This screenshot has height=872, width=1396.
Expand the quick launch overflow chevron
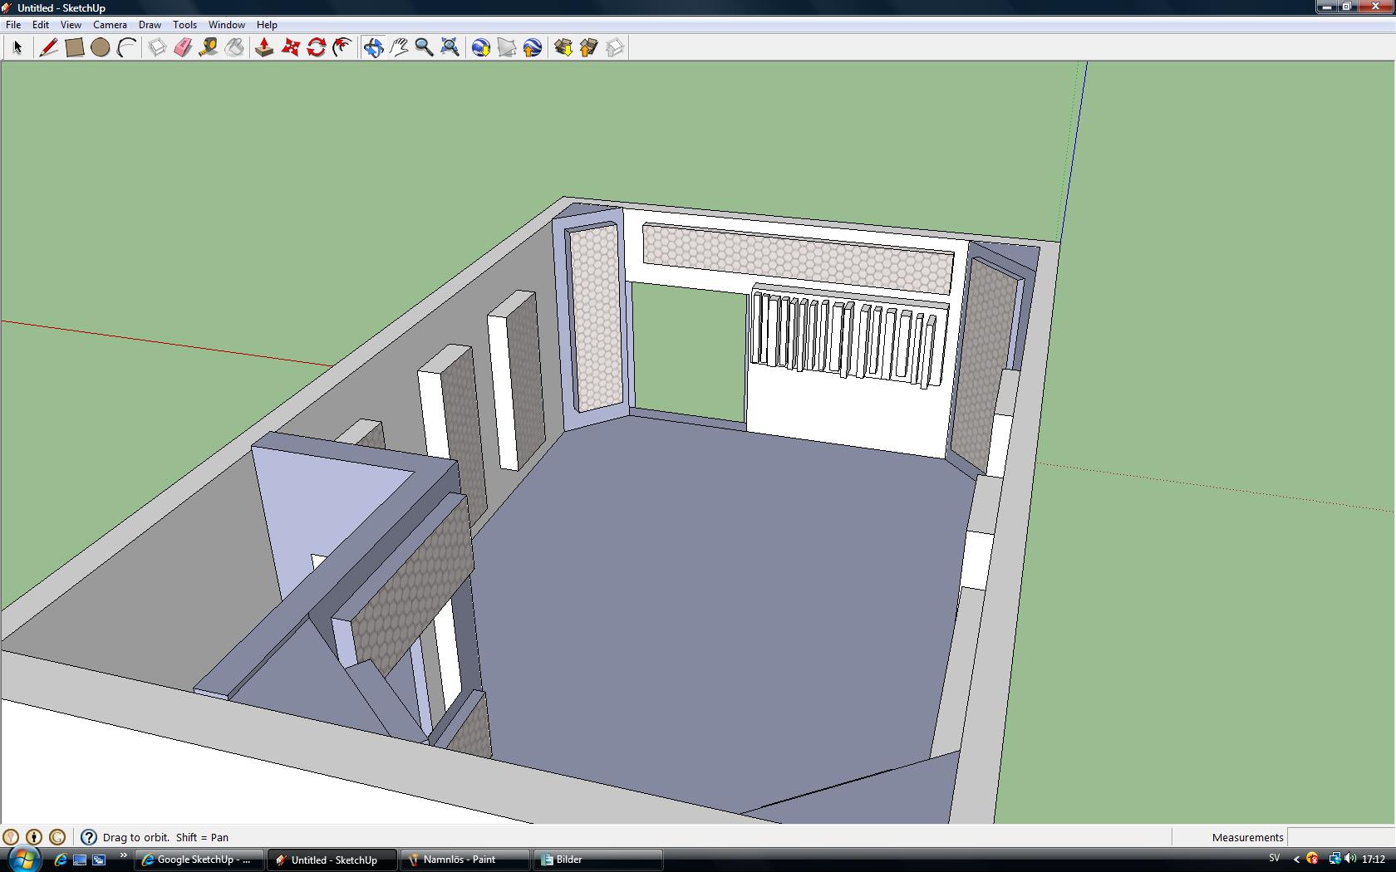pyautogui.click(x=124, y=855)
